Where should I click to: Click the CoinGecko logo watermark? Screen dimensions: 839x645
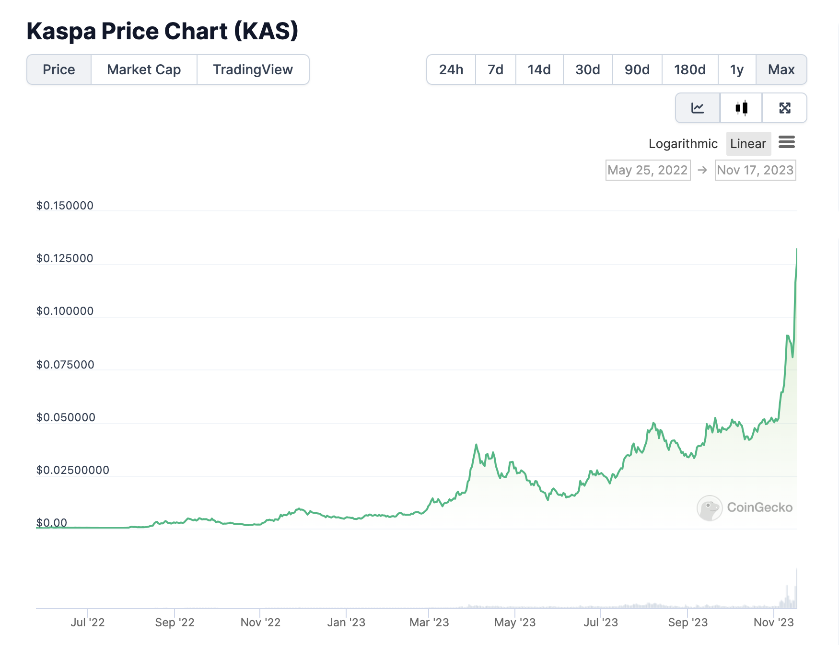coord(745,507)
